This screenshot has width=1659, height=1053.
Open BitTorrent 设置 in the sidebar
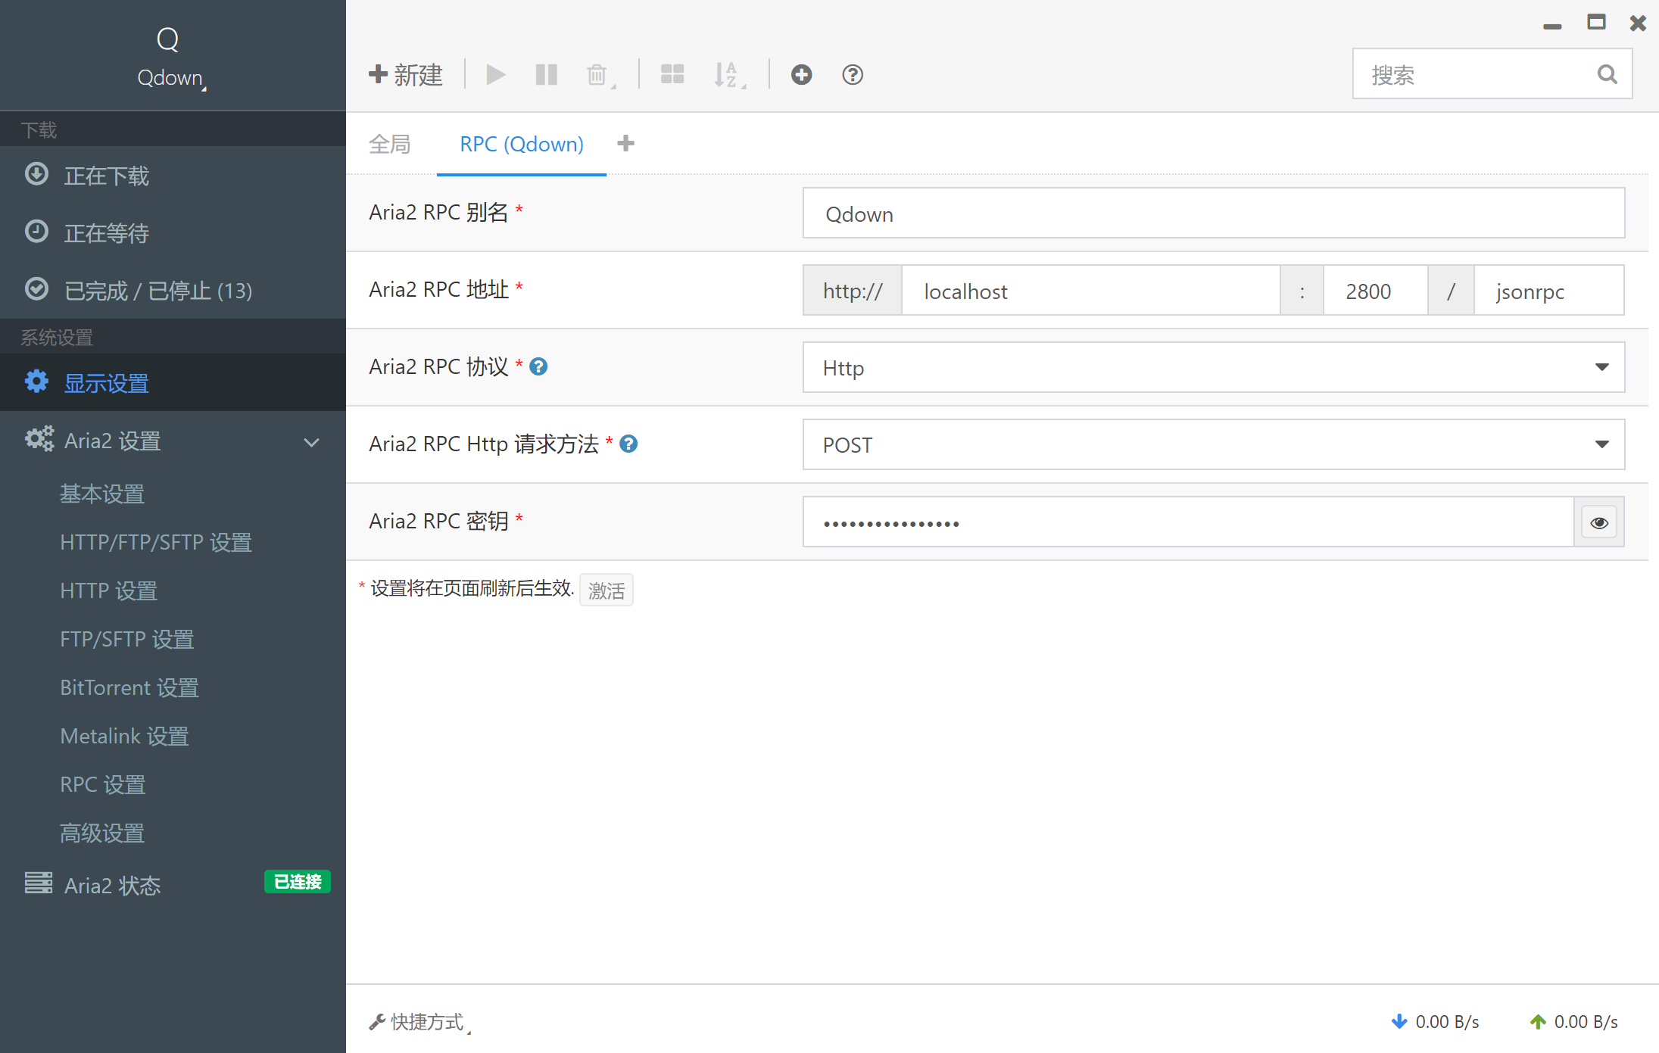129,687
